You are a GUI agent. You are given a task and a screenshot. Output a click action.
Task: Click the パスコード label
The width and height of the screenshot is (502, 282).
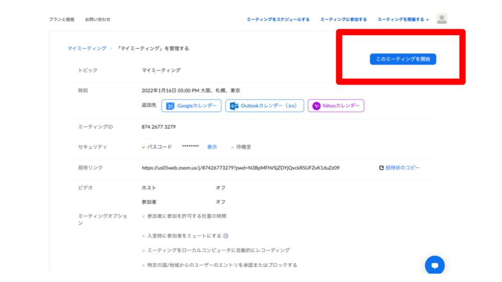pos(159,147)
